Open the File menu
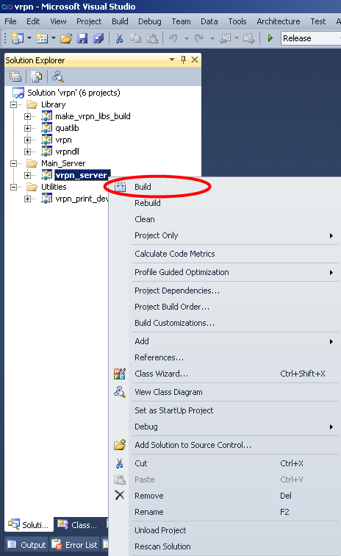341x556 pixels. pyautogui.click(x=10, y=21)
